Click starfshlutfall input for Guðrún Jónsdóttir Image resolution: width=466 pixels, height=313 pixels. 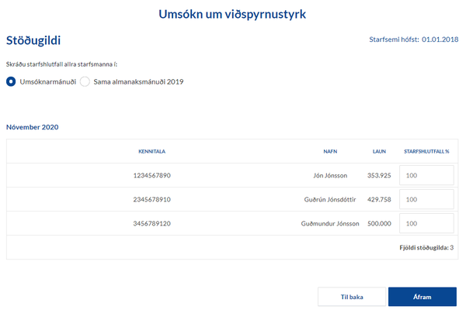click(x=426, y=199)
